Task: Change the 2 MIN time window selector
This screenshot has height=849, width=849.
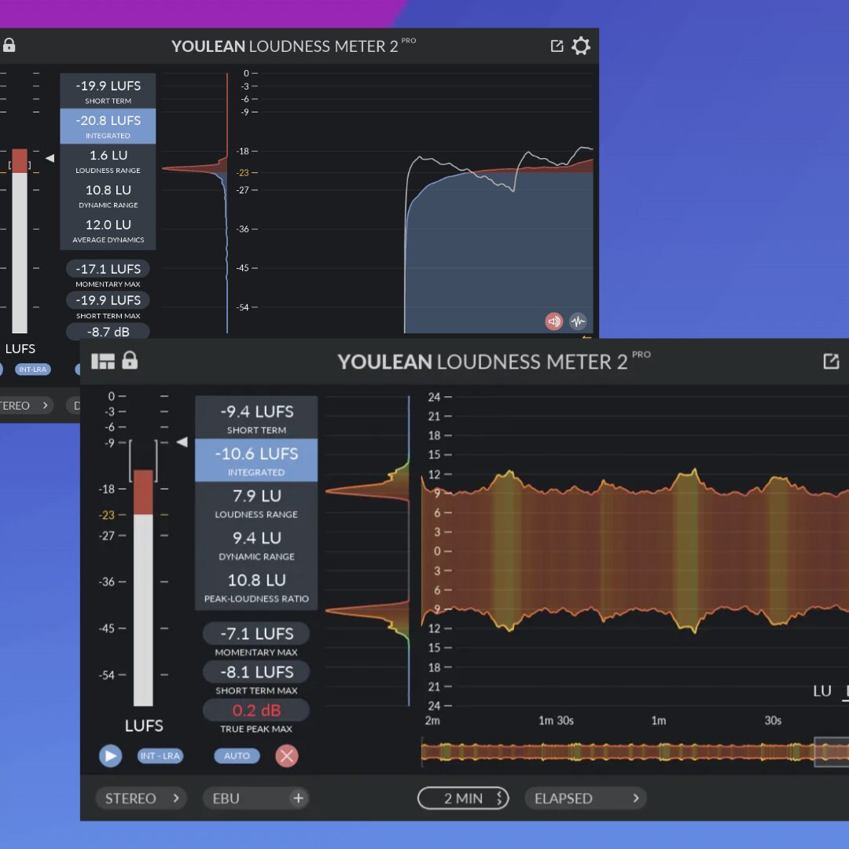Action: (464, 798)
